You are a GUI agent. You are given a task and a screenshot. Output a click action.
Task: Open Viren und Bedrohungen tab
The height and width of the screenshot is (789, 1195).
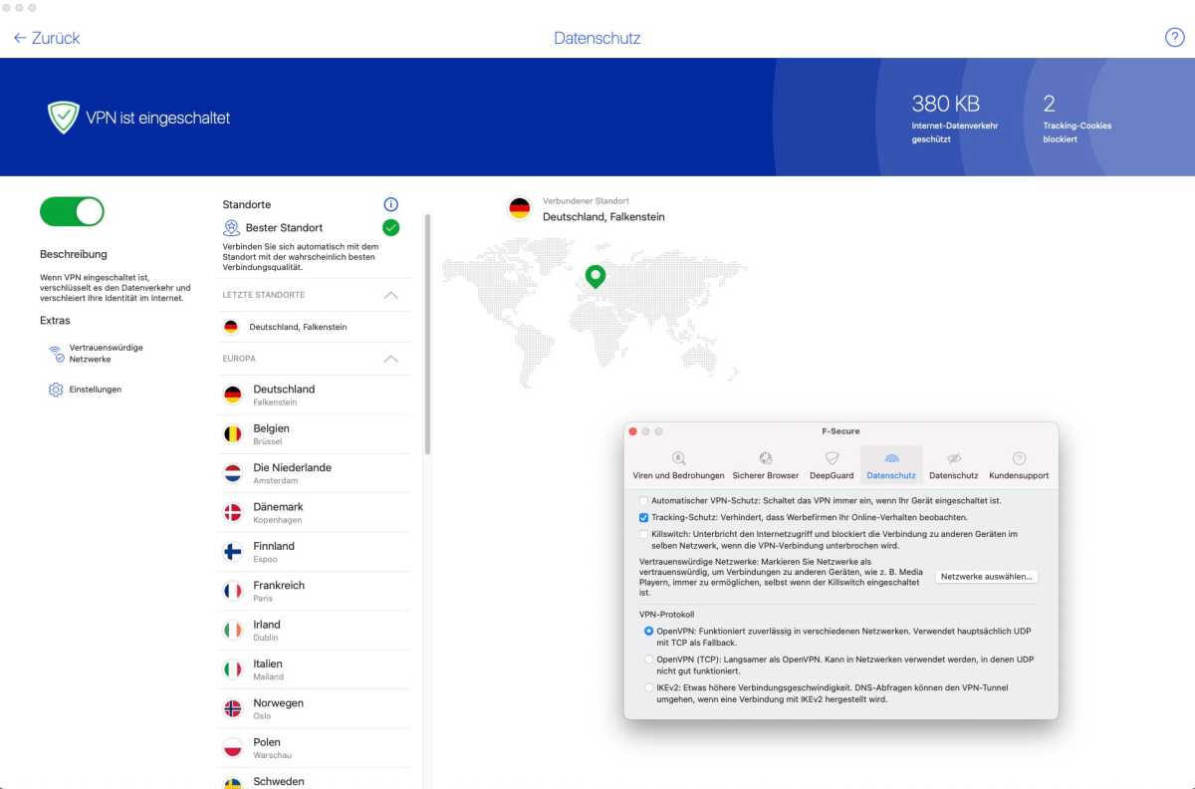coord(678,465)
